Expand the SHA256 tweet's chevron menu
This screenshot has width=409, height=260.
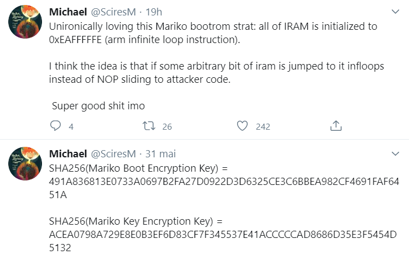pyautogui.click(x=395, y=153)
